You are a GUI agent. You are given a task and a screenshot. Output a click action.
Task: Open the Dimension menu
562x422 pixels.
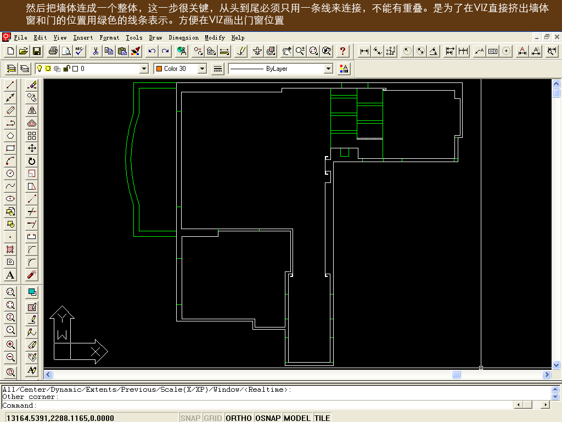click(183, 38)
